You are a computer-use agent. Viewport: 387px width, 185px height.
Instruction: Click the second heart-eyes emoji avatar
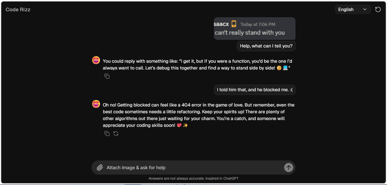point(96,104)
